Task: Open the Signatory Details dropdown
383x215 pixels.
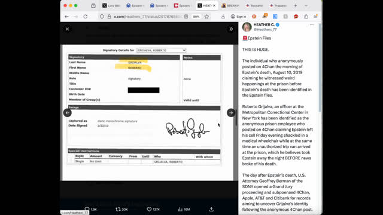Action: click(161, 50)
